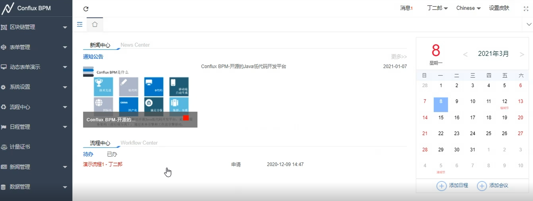The image size is (533, 201).
Task: Expand the 动态表单演示 menu arrow
Action: pos(65,67)
